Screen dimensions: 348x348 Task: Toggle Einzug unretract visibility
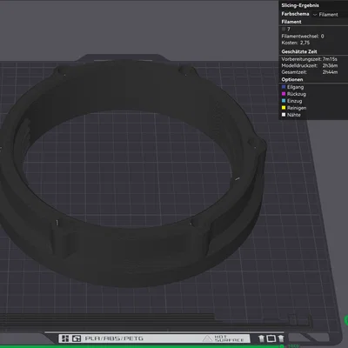tap(284, 101)
